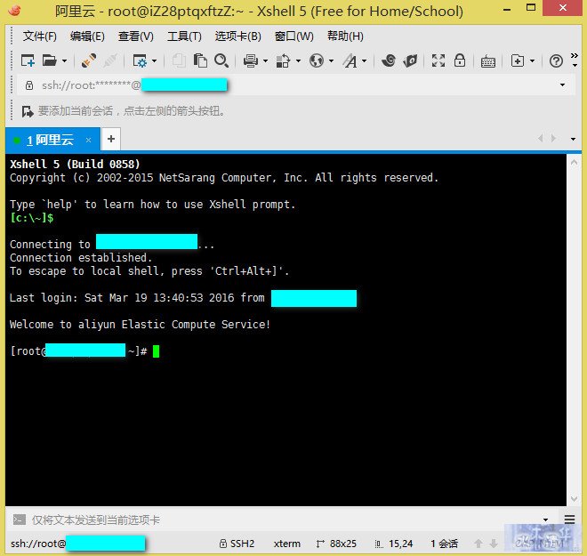Click the New Tab plus-page toolbar icon

518,60
